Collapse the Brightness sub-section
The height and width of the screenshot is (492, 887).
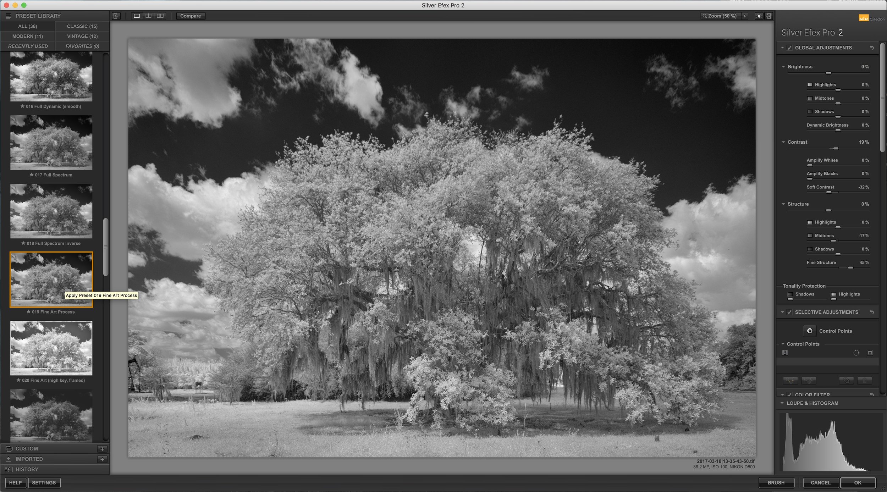[783, 66]
